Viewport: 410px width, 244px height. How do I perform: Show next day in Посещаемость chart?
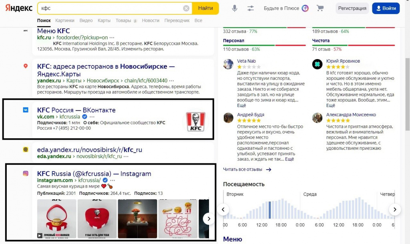[395, 209]
